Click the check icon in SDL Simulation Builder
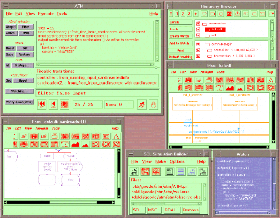This screenshot has height=218, width=280. pyautogui.click(x=135, y=171)
